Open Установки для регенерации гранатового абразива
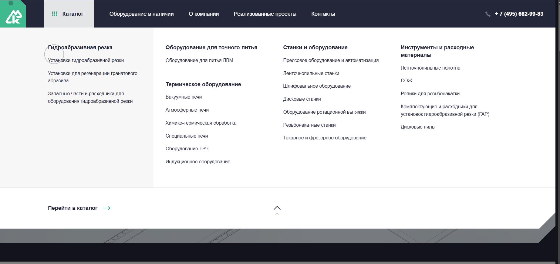 (93, 77)
